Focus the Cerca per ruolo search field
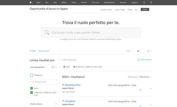 [x=91, y=32]
